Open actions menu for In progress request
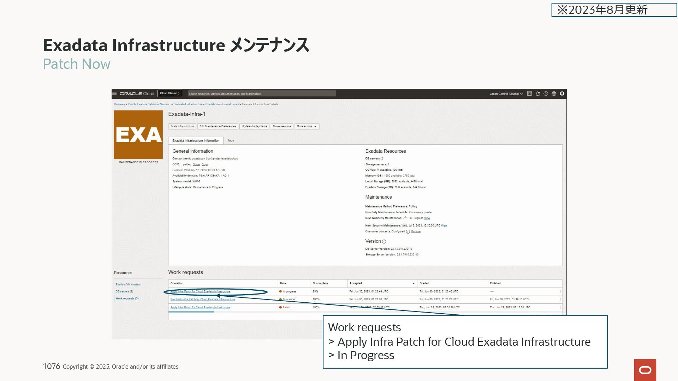Screen dimensions: 678x381 coord(560,292)
